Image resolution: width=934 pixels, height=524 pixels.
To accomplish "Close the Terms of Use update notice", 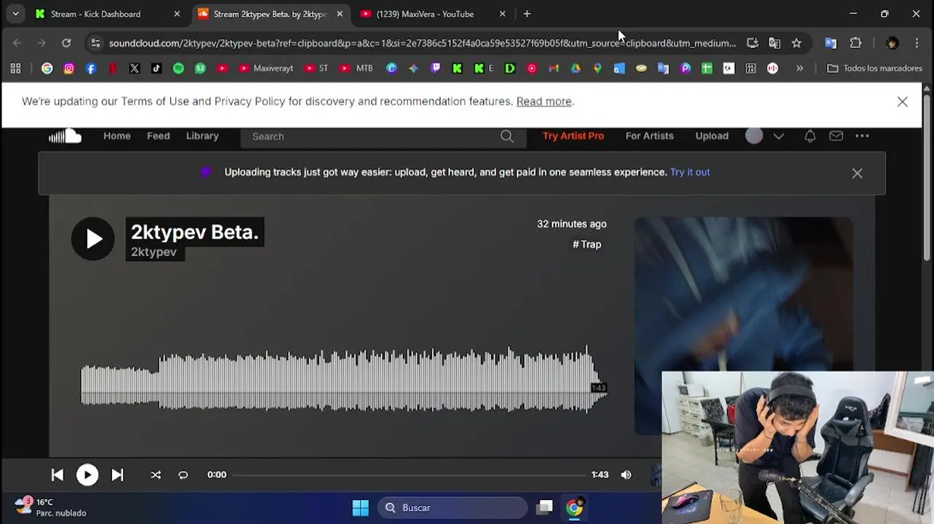I will [x=902, y=102].
